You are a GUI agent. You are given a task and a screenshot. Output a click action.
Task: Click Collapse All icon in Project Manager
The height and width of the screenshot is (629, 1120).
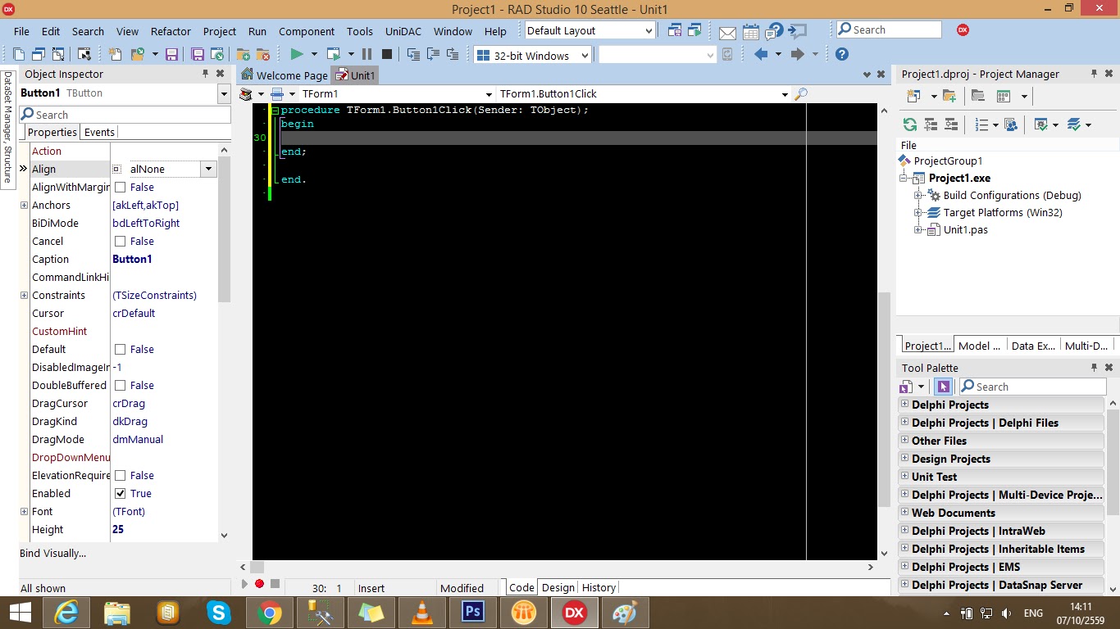(x=951, y=124)
